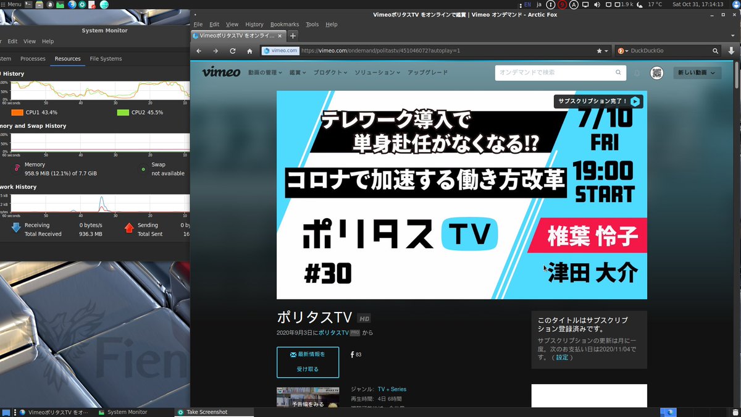
Task: Switch to File Systems tab in System Monitor
Action: [106, 59]
